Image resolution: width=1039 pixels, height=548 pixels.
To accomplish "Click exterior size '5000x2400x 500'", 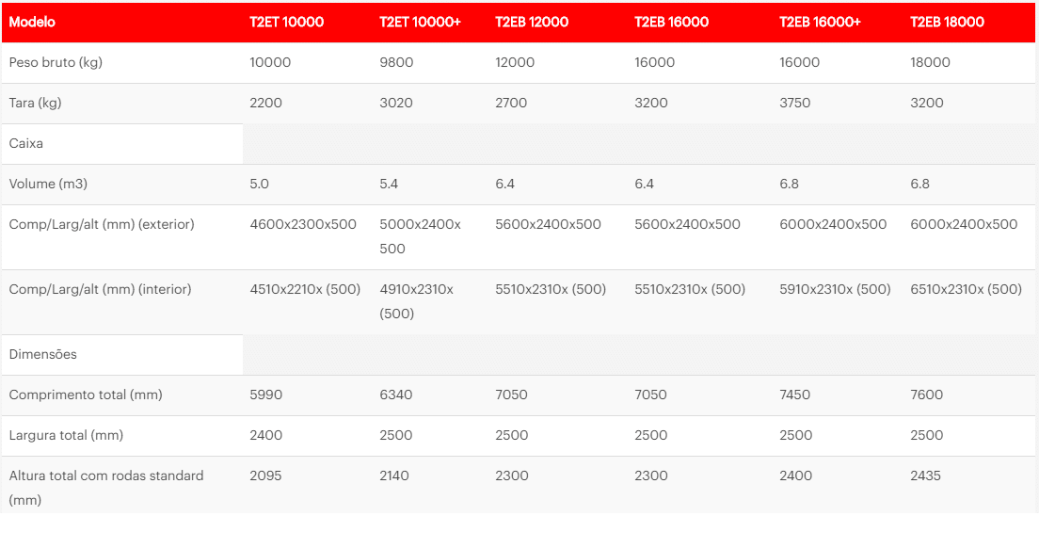I will (x=420, y=236).
